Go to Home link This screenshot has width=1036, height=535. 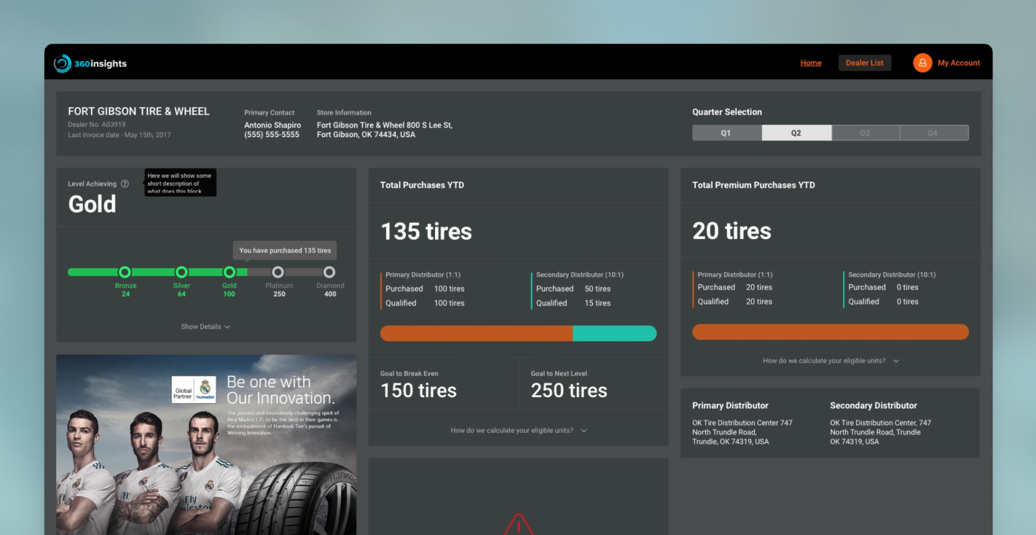pos(811,63)
